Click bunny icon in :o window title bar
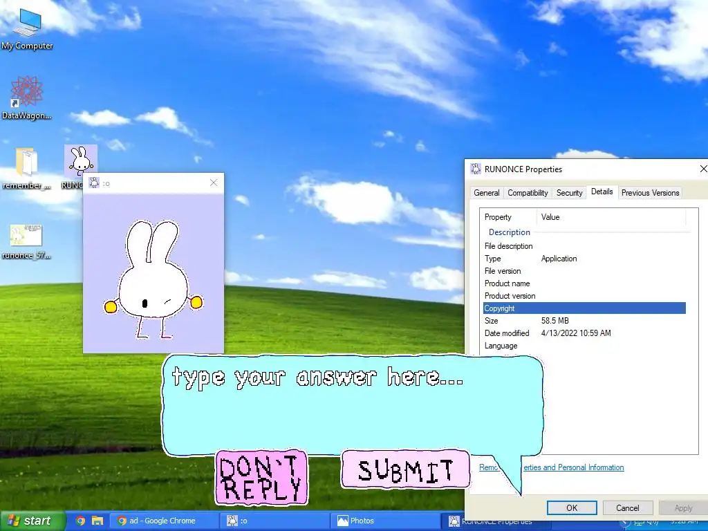 (94, 183)
